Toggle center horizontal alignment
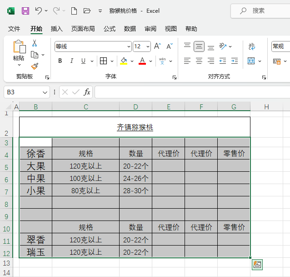Image resolution: width=290 pixels, height=277 pixels. 199,61
